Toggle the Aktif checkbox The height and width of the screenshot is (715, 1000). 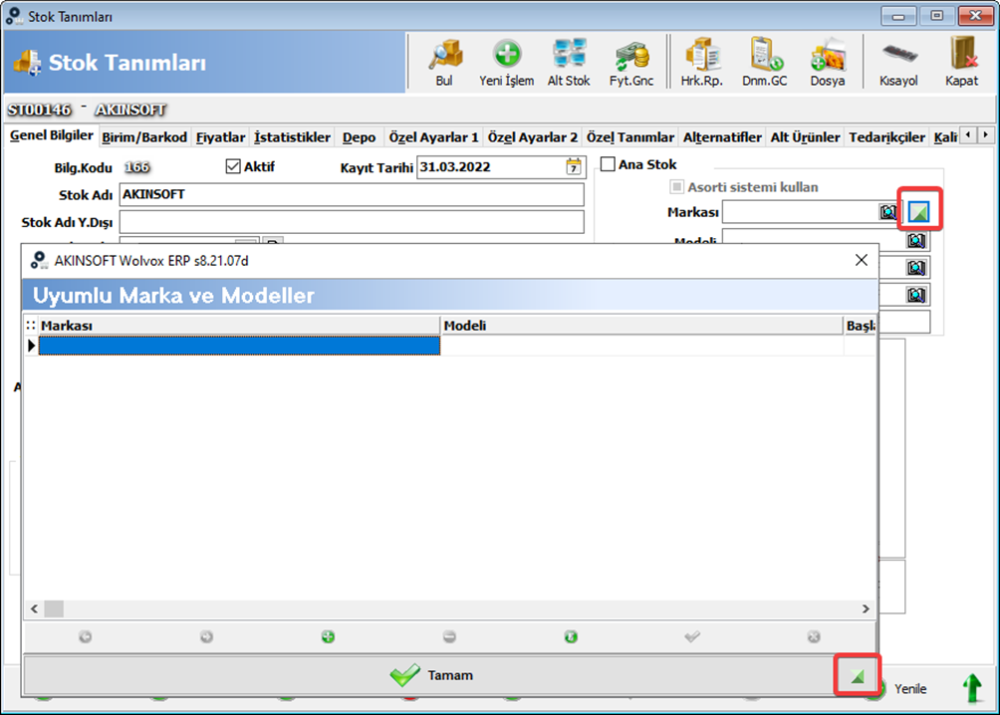coord(233,166)
